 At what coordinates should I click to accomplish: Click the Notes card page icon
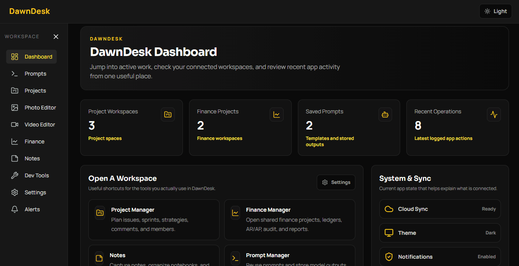click(99, 258)
